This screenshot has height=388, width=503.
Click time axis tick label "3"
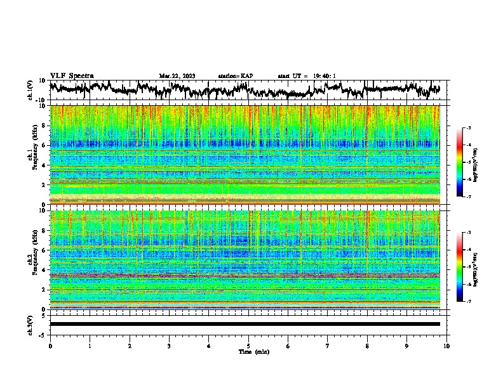coord(169,346)
